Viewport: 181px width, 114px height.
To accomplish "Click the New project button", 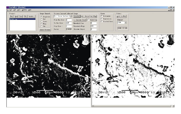I will 11,16.
